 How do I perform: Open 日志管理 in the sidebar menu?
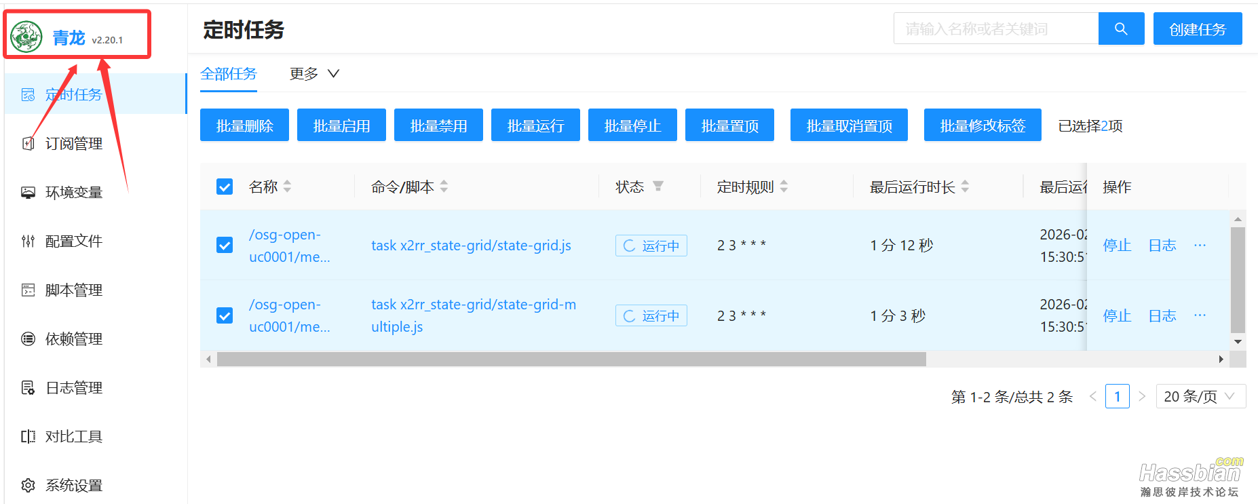(96, 387)
